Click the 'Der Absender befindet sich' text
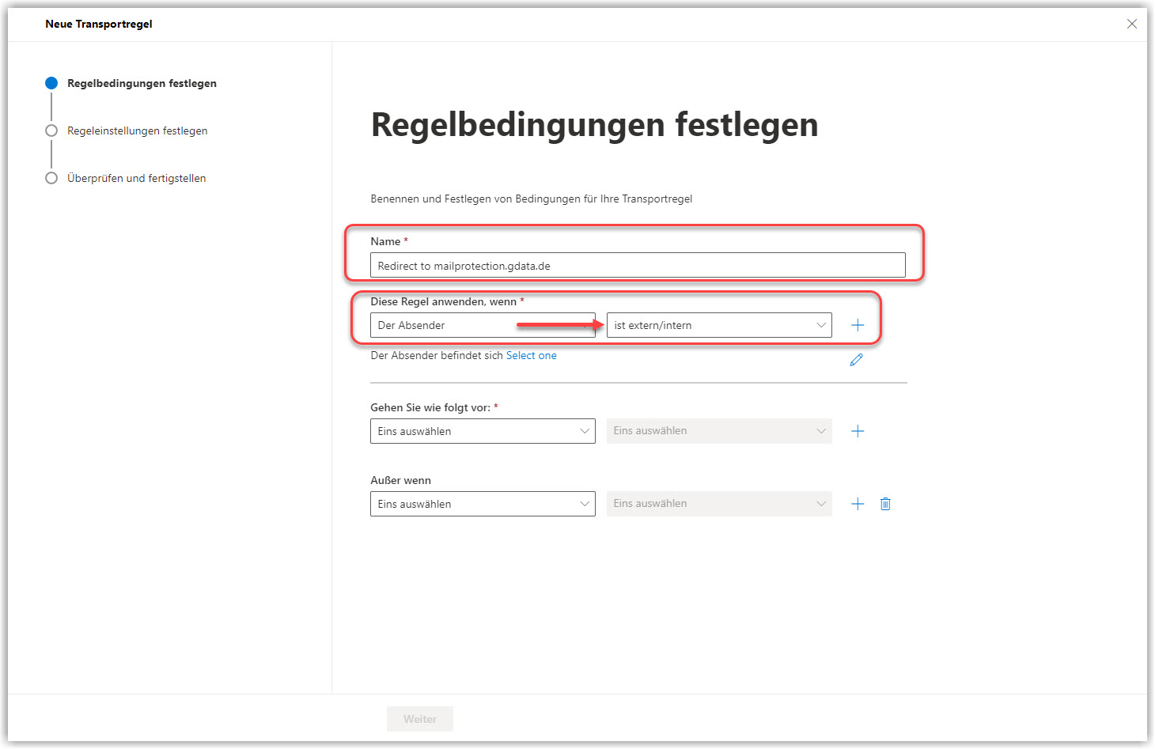 tap(437, 356)
